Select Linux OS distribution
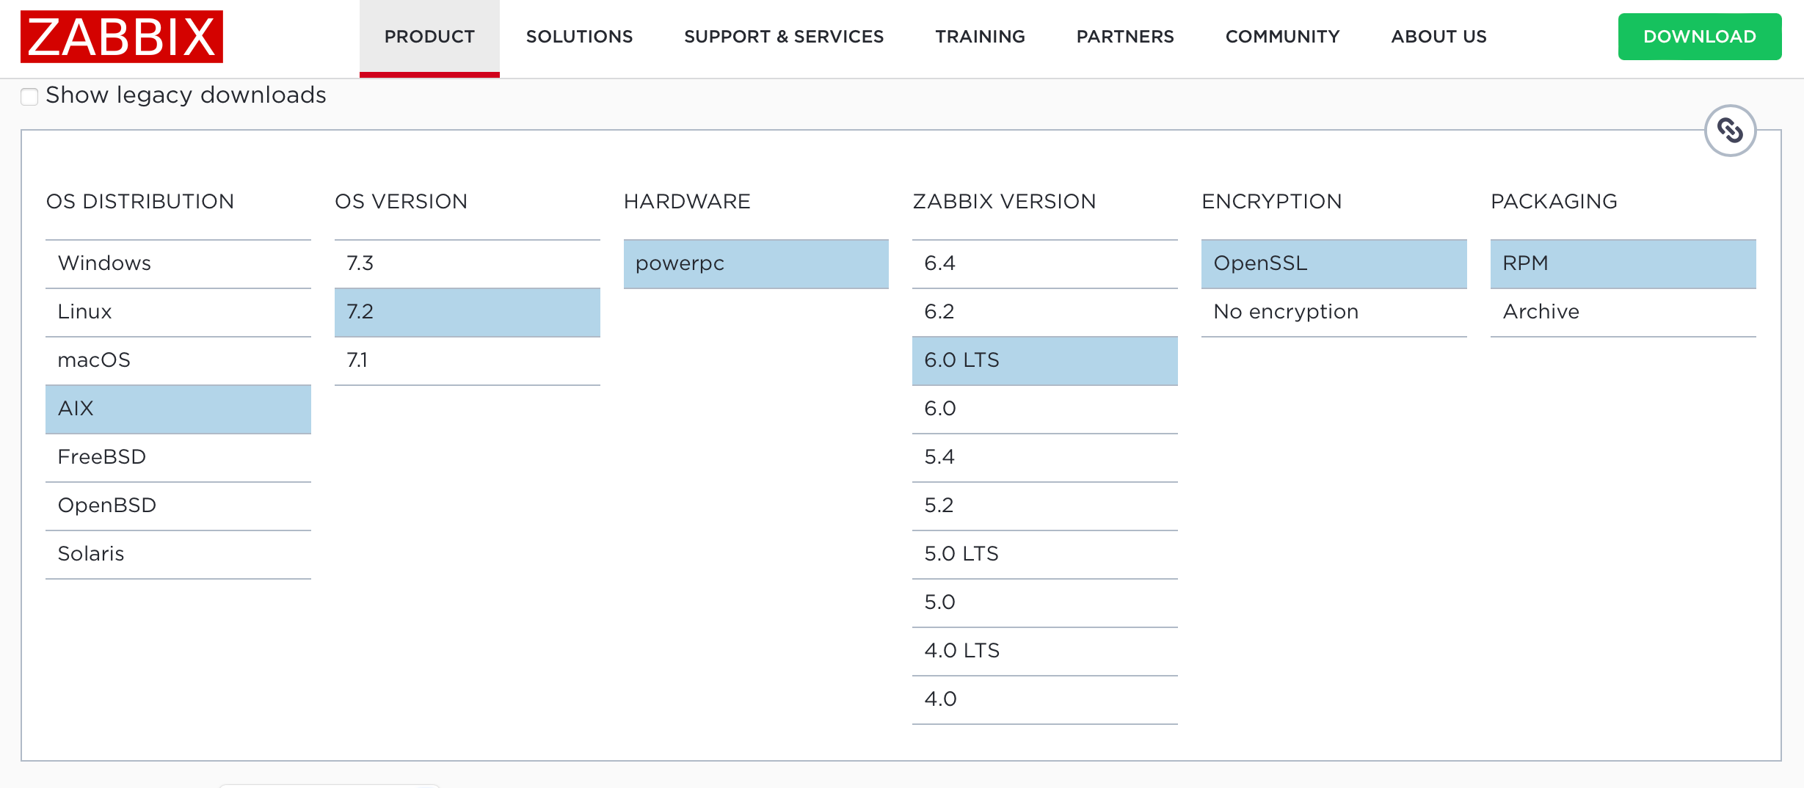1804x788 pixels. pos(178,313)
